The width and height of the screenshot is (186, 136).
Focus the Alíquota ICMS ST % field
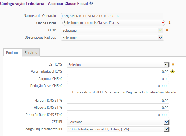point(118,108)
